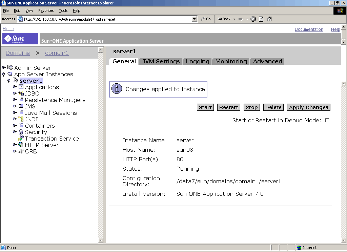Click the Apply Changes button

tap(308, 107)
